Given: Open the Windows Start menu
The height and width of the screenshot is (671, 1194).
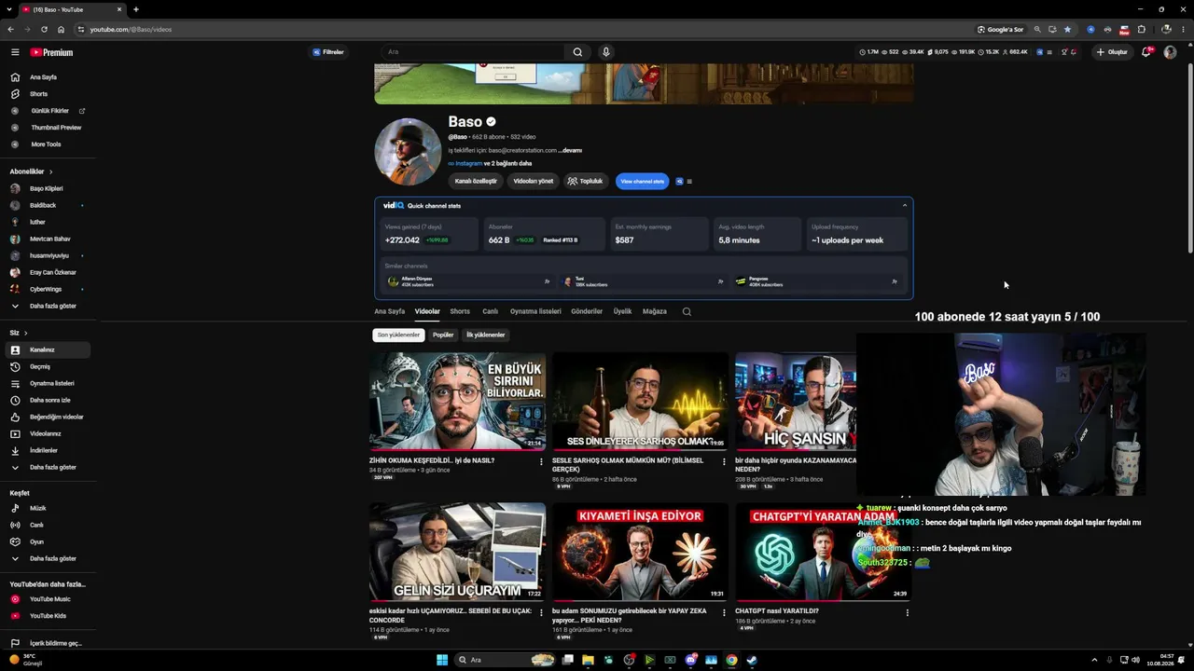Looking at the screenshot, I should 442,660.
